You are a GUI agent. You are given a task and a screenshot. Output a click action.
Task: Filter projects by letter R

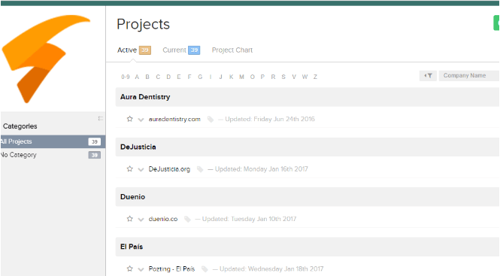pyautogui.click(x=273, y=77)
